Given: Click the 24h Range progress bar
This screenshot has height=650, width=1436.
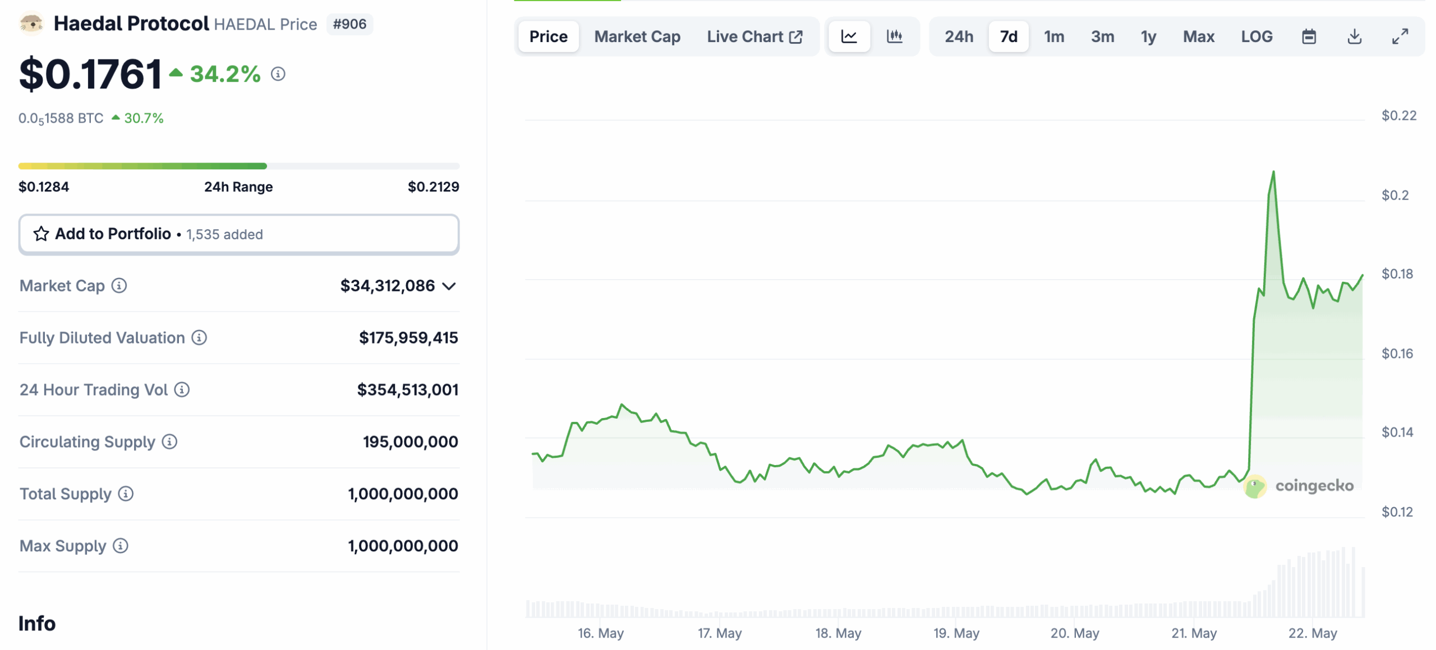Looking at the screenshot, I should pos(239,166).
